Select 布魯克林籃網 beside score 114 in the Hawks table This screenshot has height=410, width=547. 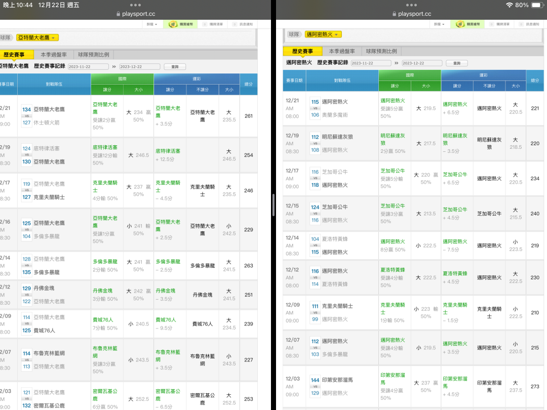49,353
